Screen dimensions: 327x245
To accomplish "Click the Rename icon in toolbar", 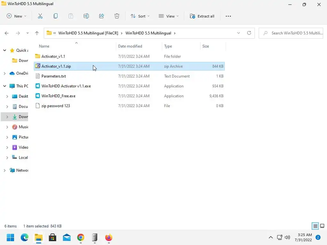I will (86, 16).
